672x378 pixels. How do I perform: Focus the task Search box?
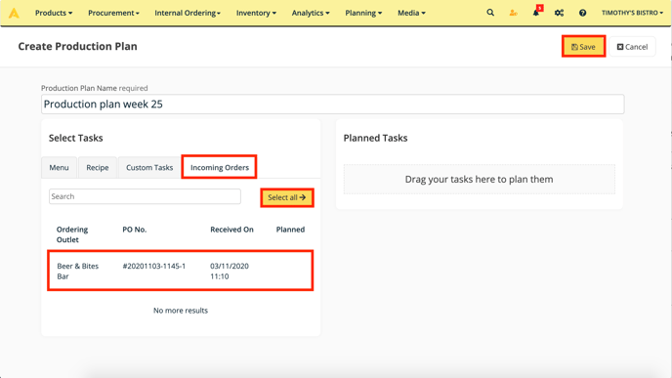pyautogui.click(x=145, y=196)
